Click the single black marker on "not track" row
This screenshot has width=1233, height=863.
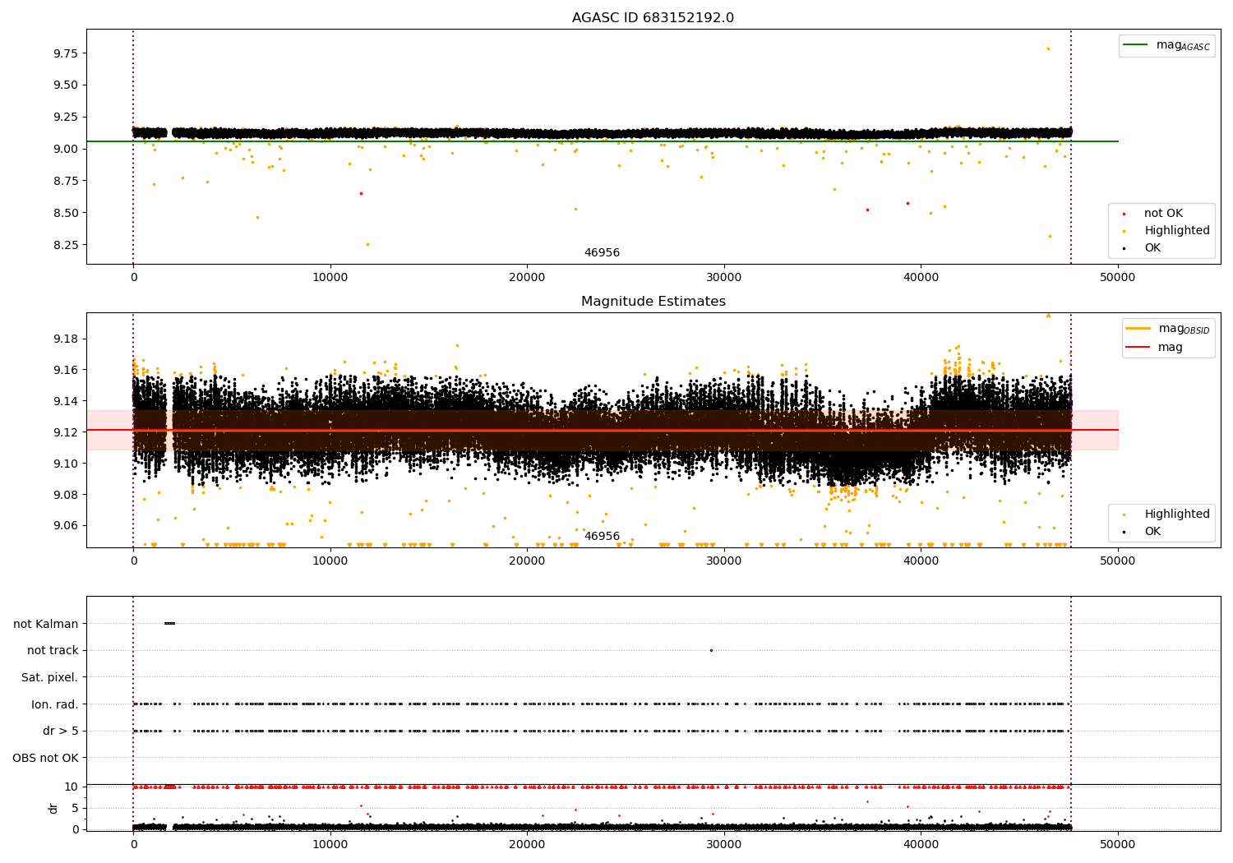pos(711,650)
